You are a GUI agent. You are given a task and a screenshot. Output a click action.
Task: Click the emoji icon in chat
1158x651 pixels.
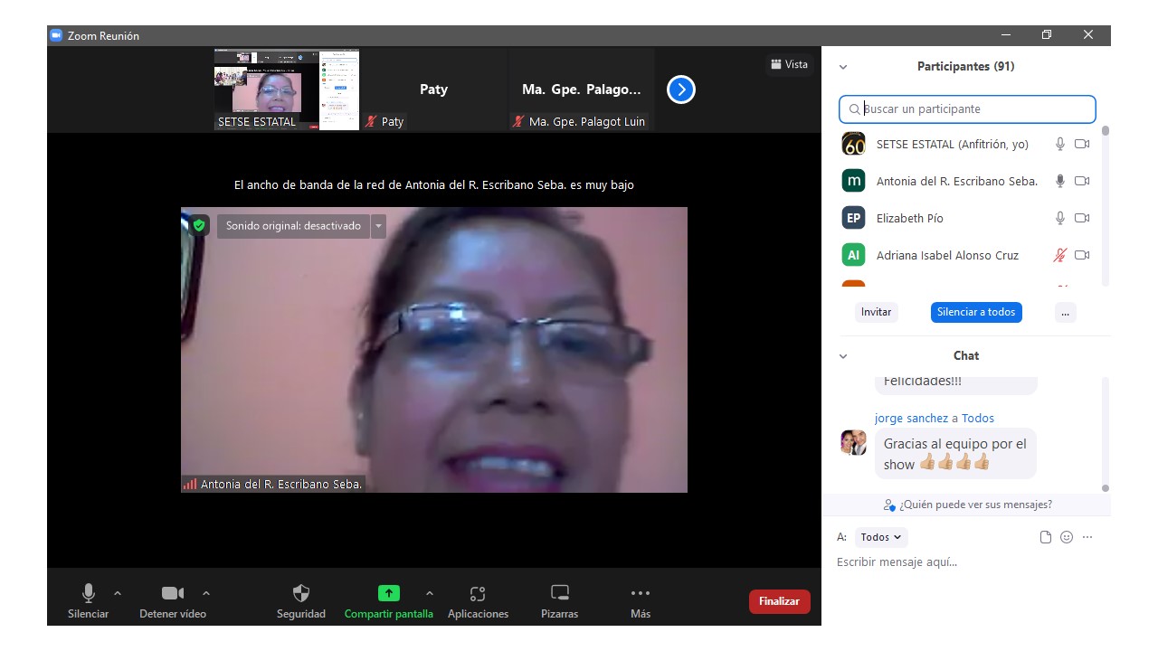[x=1067, y=537]
